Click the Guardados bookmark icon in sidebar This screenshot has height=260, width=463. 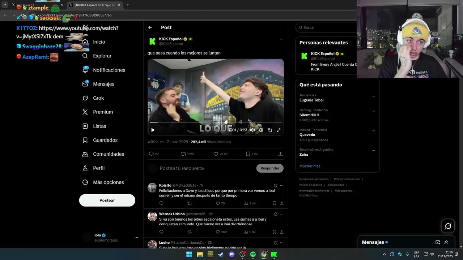click(85, 140)
